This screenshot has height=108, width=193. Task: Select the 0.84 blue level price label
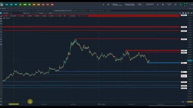pyautogui.click(x=184, y=72)
